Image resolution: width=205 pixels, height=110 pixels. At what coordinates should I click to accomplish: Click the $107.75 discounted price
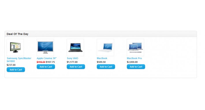[50, 62]
